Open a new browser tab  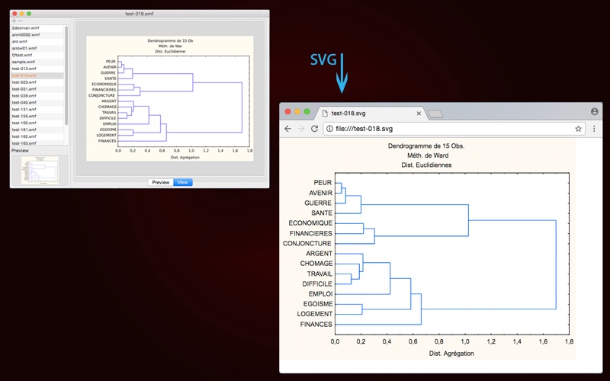(x=435, y=114)
